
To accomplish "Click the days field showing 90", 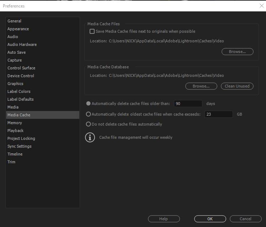I will tap(188, 104).
